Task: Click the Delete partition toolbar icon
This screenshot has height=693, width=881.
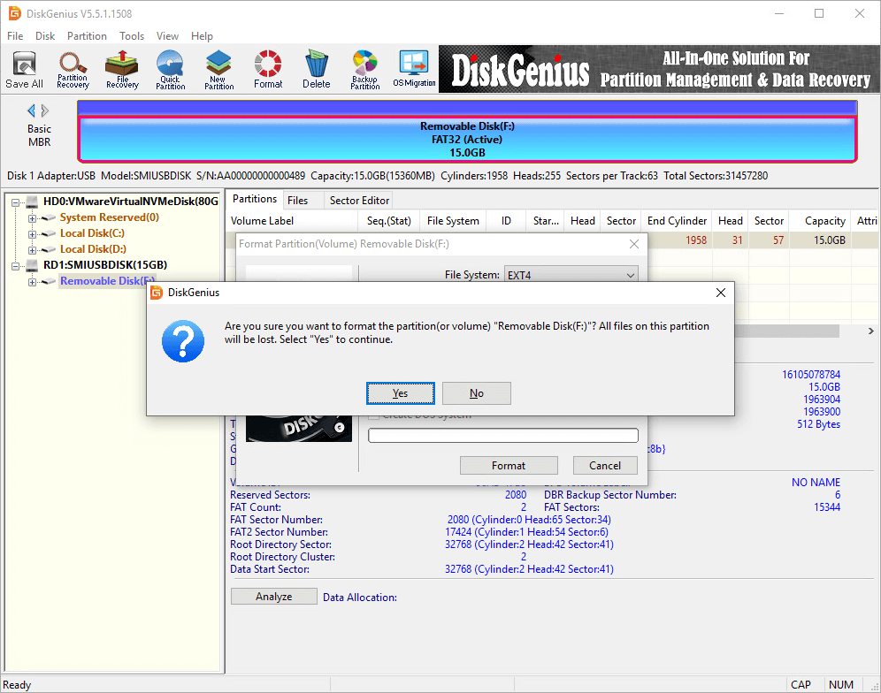Action: 317,70
